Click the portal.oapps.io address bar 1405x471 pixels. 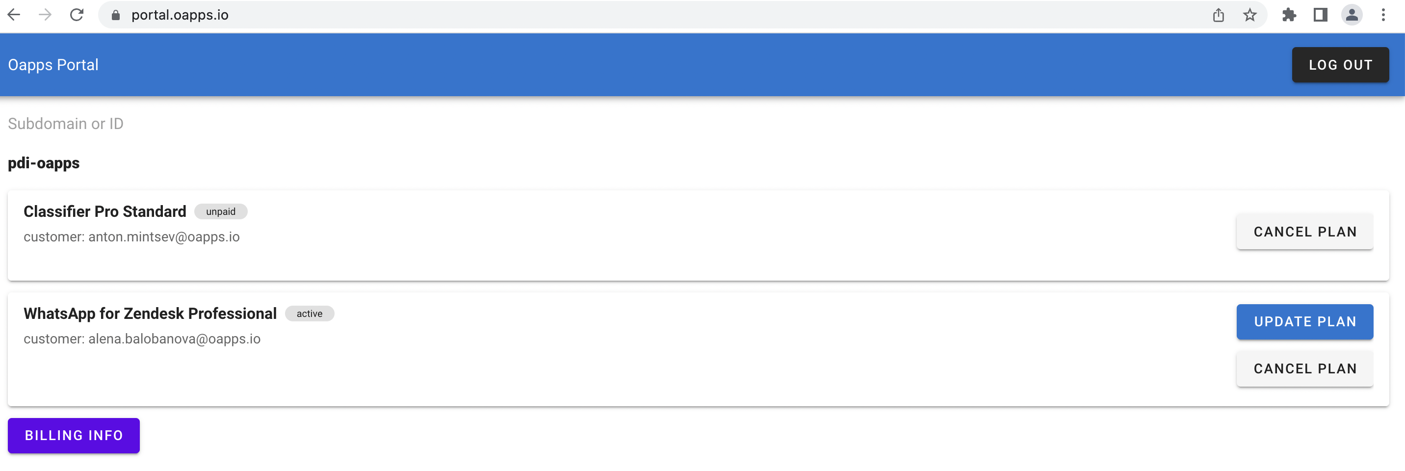point(654,15)
